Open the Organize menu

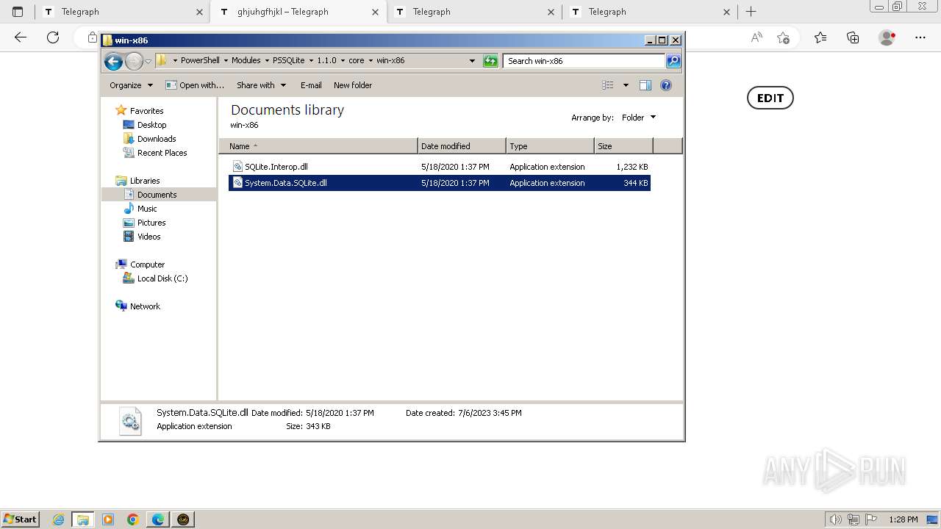tap(131, 85)
